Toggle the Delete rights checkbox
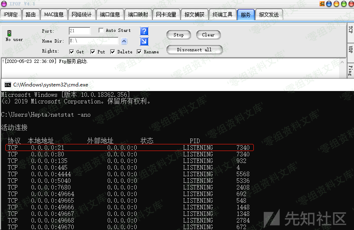Viewport: 354px width, 230px height. (113, 52)
